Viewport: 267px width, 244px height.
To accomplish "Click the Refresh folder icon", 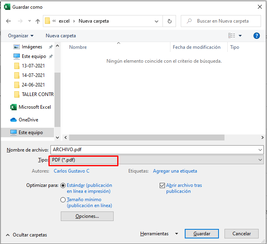I will (x=170, y=21).
